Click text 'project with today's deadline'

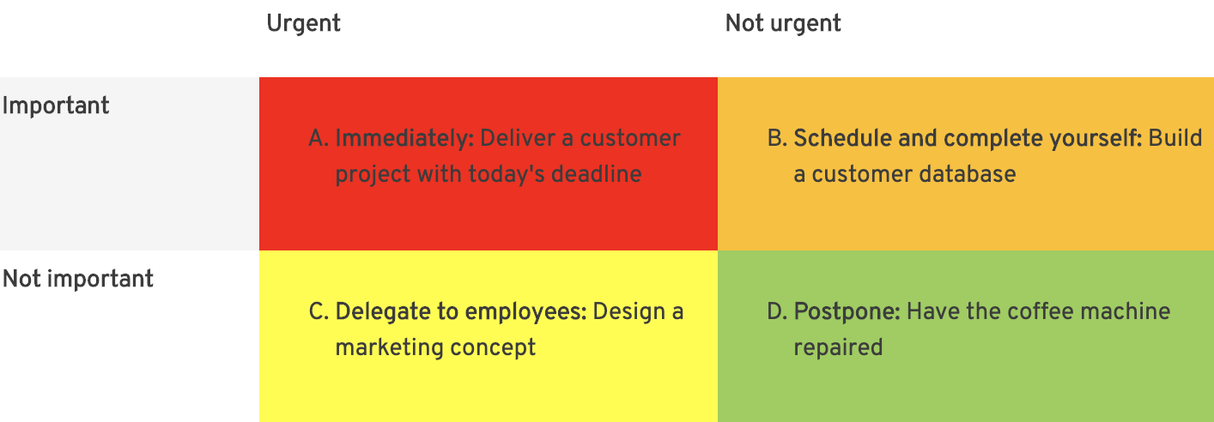coord(489,174)
